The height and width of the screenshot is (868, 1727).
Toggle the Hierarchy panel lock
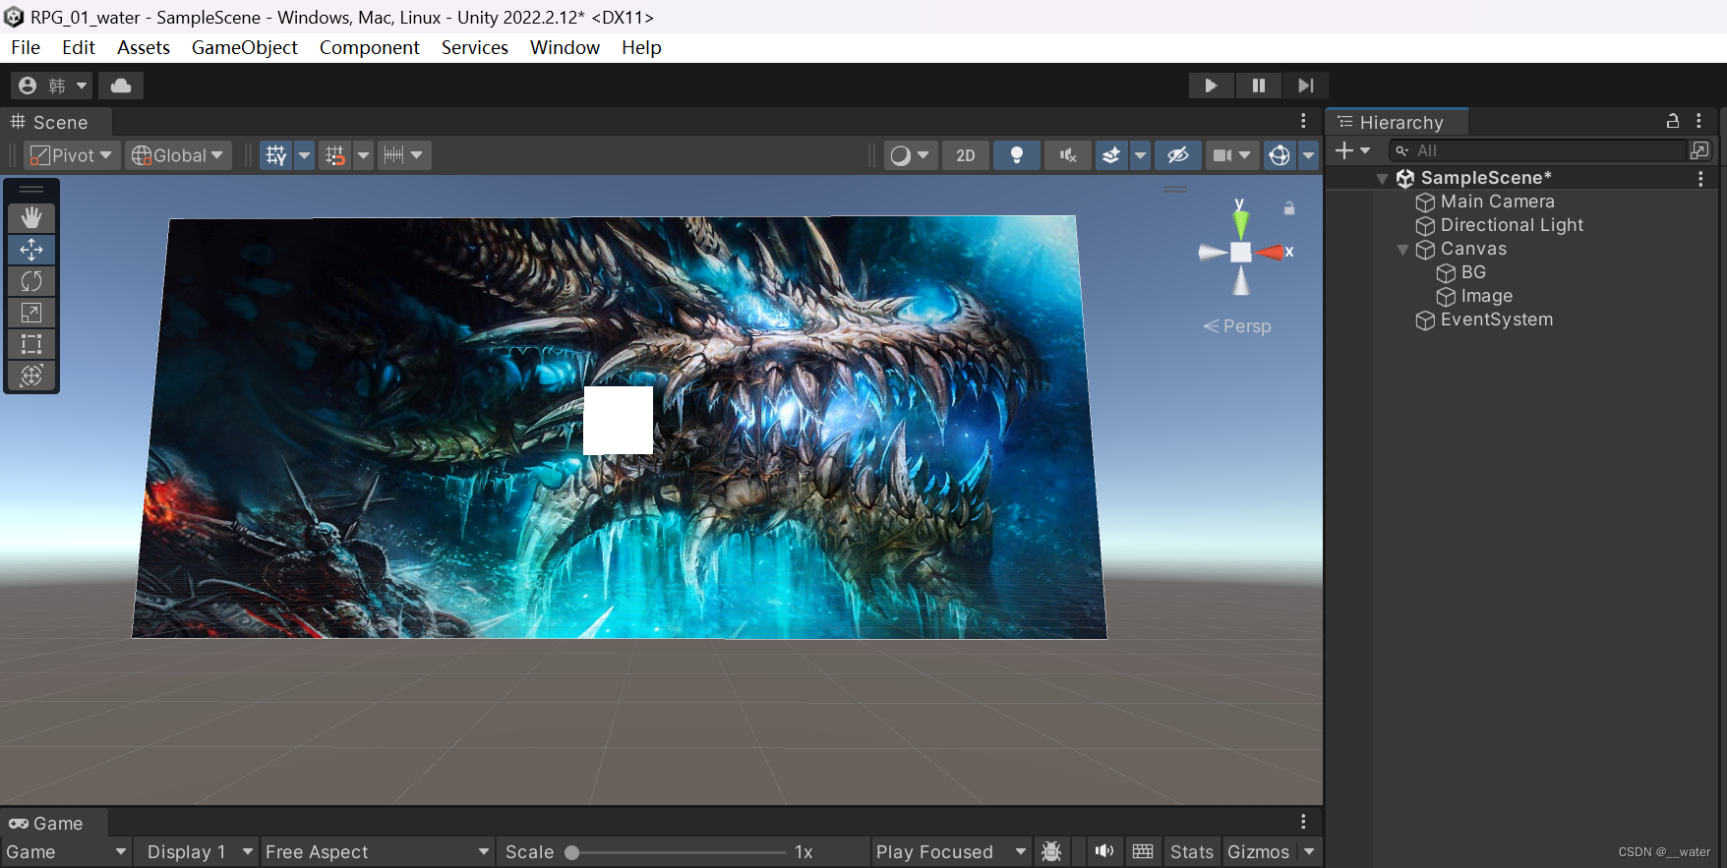1672,121
